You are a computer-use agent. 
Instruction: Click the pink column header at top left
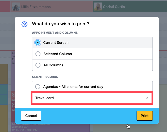5,6
